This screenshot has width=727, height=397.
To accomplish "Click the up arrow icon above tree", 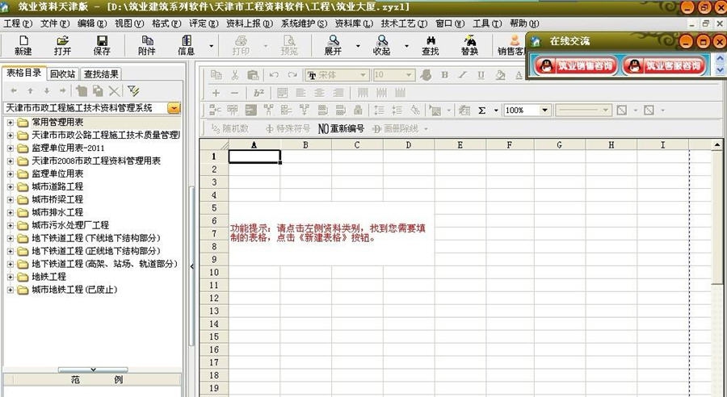I will point(30,91).
